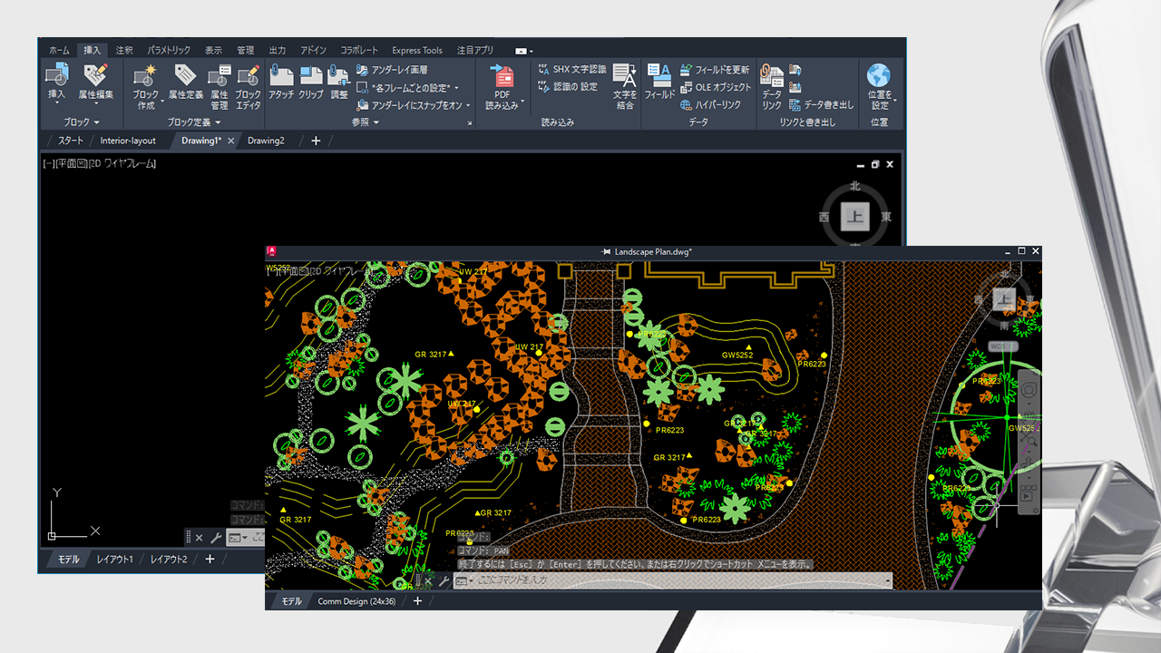
Task: Switch to the レイアウト1 layout tab
Action: (x=116, y=560)
